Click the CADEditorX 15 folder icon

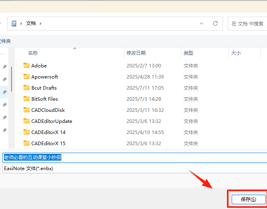pos(27,143)
